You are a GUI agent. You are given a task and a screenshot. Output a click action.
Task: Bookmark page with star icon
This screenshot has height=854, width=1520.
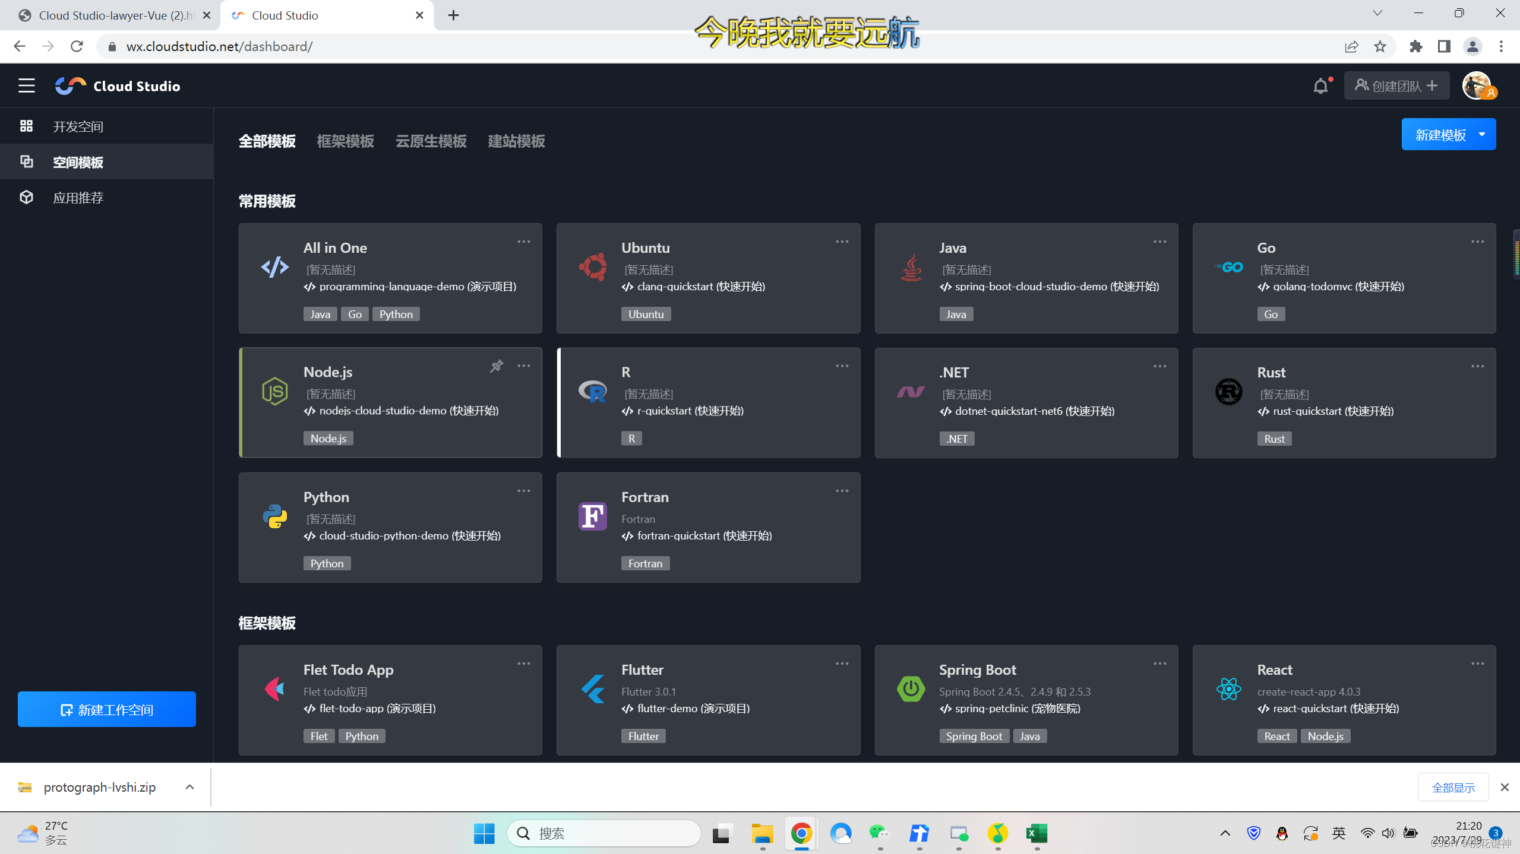click(1380, 46)
